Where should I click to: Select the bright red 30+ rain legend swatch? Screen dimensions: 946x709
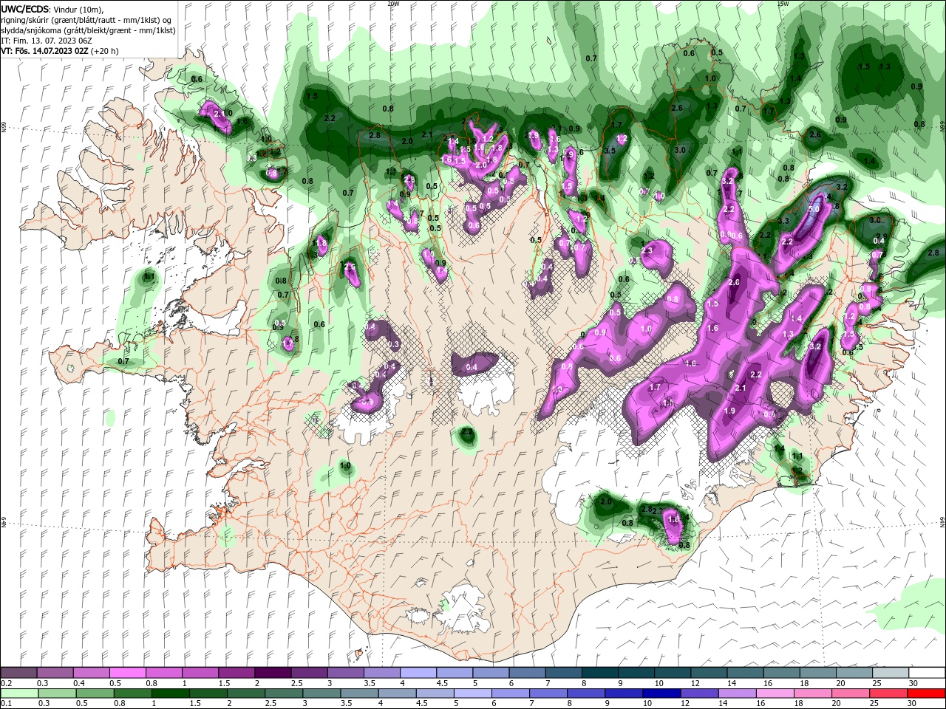pos(926,693)
